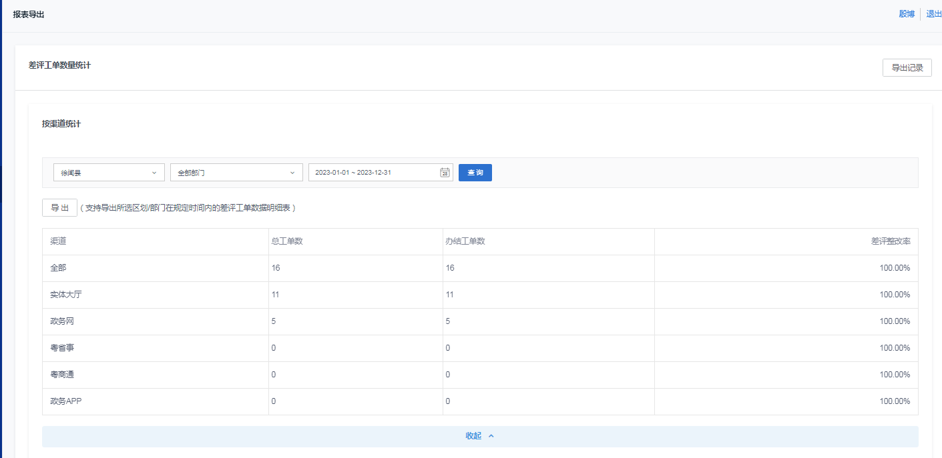Log out using the 退出 link
The image size is (942, 458).
click(933, 14)
